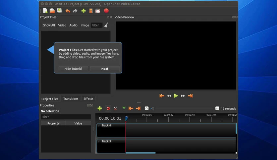This screenshot has width=277, height=160.
Task: Click the timeline vertical scrollbar
Action: tap(236, 129)
